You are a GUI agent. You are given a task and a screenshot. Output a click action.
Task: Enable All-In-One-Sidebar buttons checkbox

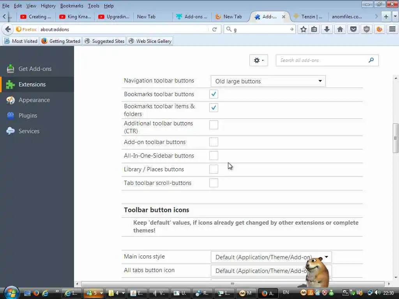[x=214, y=156]
